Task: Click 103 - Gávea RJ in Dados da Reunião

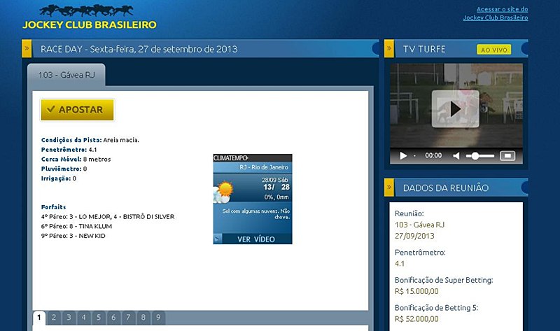Action: (x=419, y=225)
